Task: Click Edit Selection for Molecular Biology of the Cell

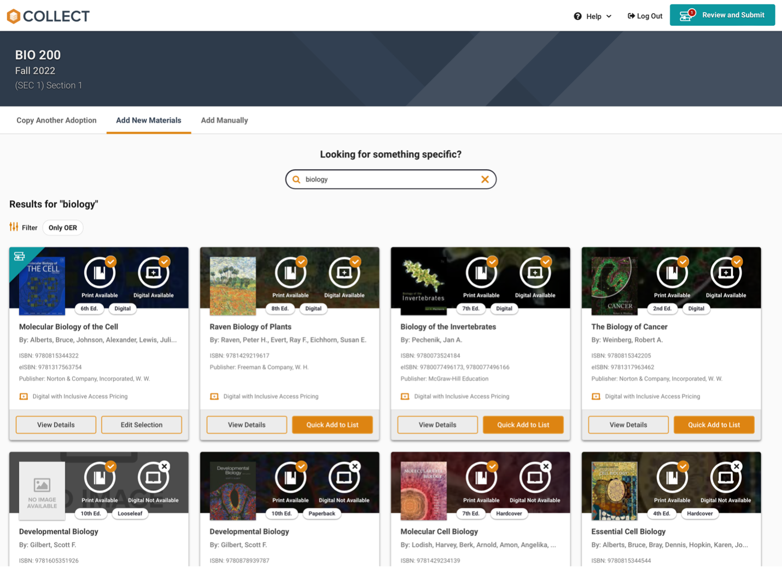Action: coord(141,425)
